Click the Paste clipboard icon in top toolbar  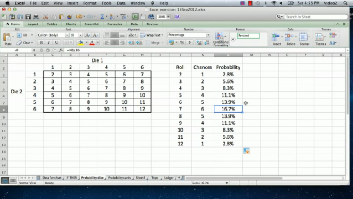tap(61, 17)
